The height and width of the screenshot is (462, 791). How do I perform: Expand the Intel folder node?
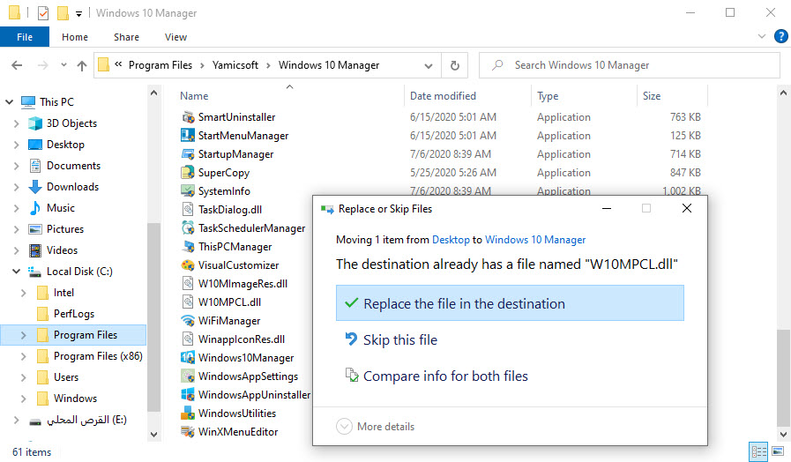click(x=23, y=293)
